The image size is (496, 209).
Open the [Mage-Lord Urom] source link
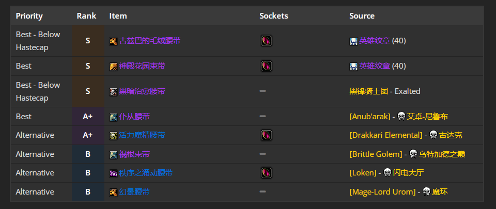[x=382, y=191]
